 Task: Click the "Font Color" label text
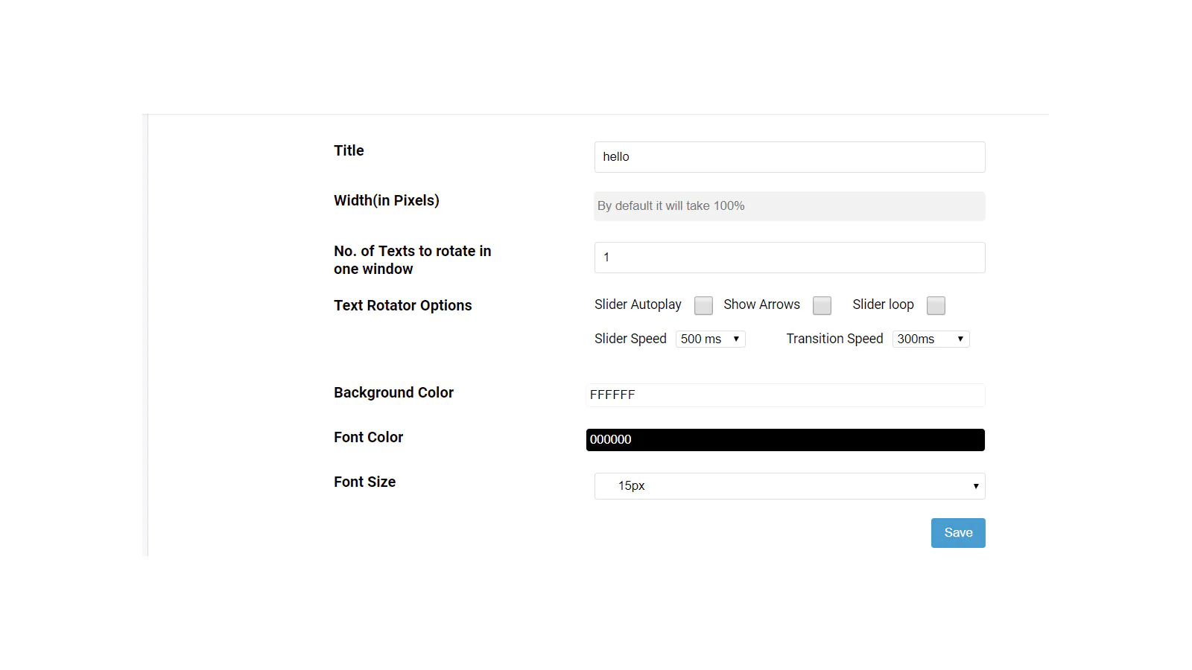(368, 437)
